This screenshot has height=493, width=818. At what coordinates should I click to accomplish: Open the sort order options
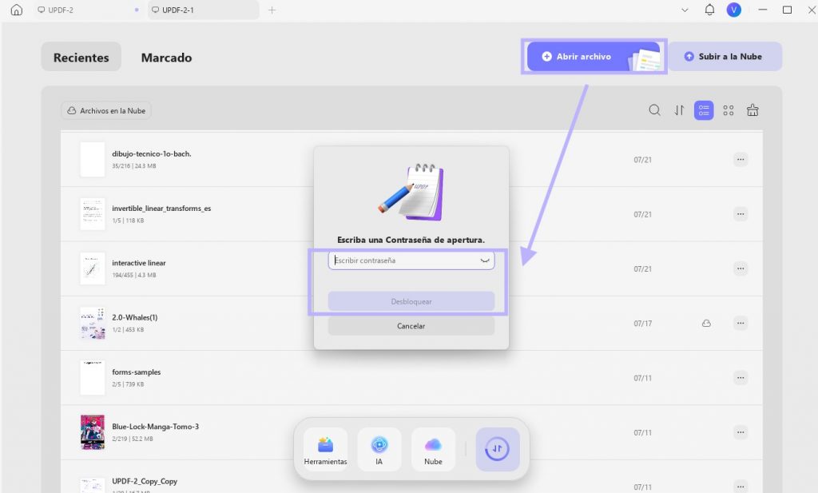click(679, 110)
